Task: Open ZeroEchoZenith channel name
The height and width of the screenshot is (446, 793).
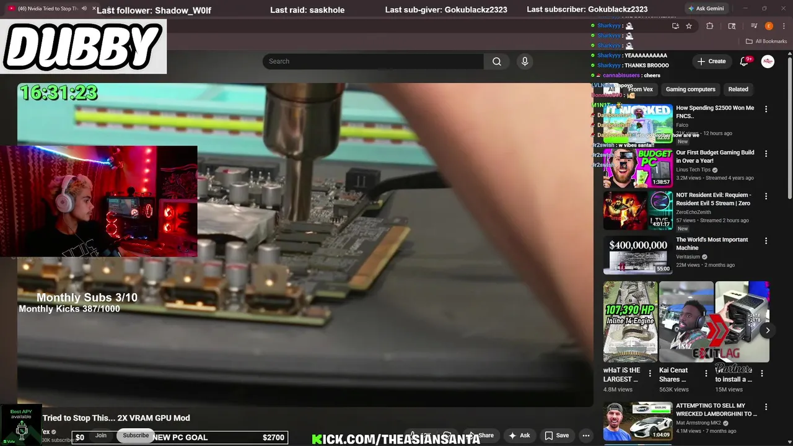Action: coord(693,212)
